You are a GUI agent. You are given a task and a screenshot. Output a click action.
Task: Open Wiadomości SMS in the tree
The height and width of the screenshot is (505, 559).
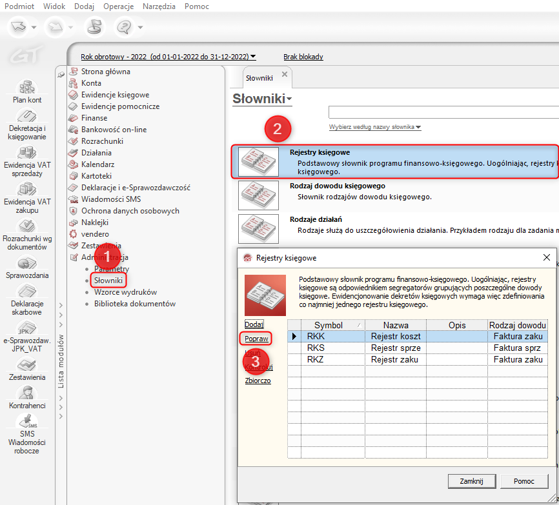coord(111,199)
